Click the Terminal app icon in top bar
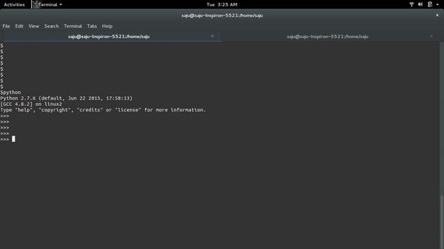 click(35, 4)
